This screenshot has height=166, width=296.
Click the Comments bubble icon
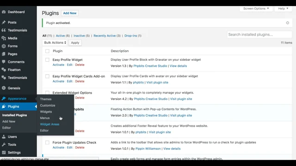[4, 62]
